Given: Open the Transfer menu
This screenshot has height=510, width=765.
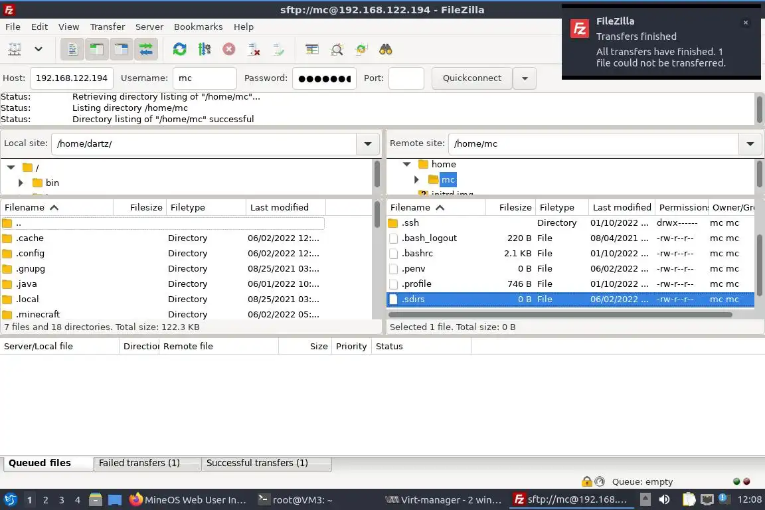Looking at the screenshot, I should [x=108, y=27].
